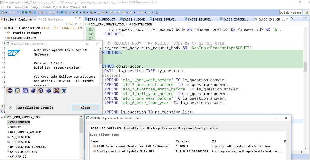Switch to the Configuration tab
The height and width of the screenshot is (160, 310).
click(x=206, y=128)
